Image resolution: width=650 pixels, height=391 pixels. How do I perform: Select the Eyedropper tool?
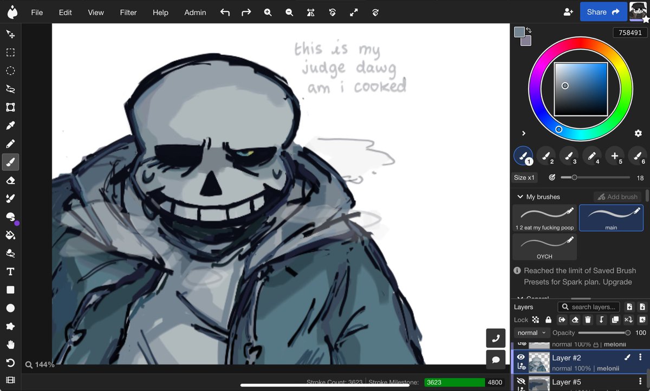point(10,126)
